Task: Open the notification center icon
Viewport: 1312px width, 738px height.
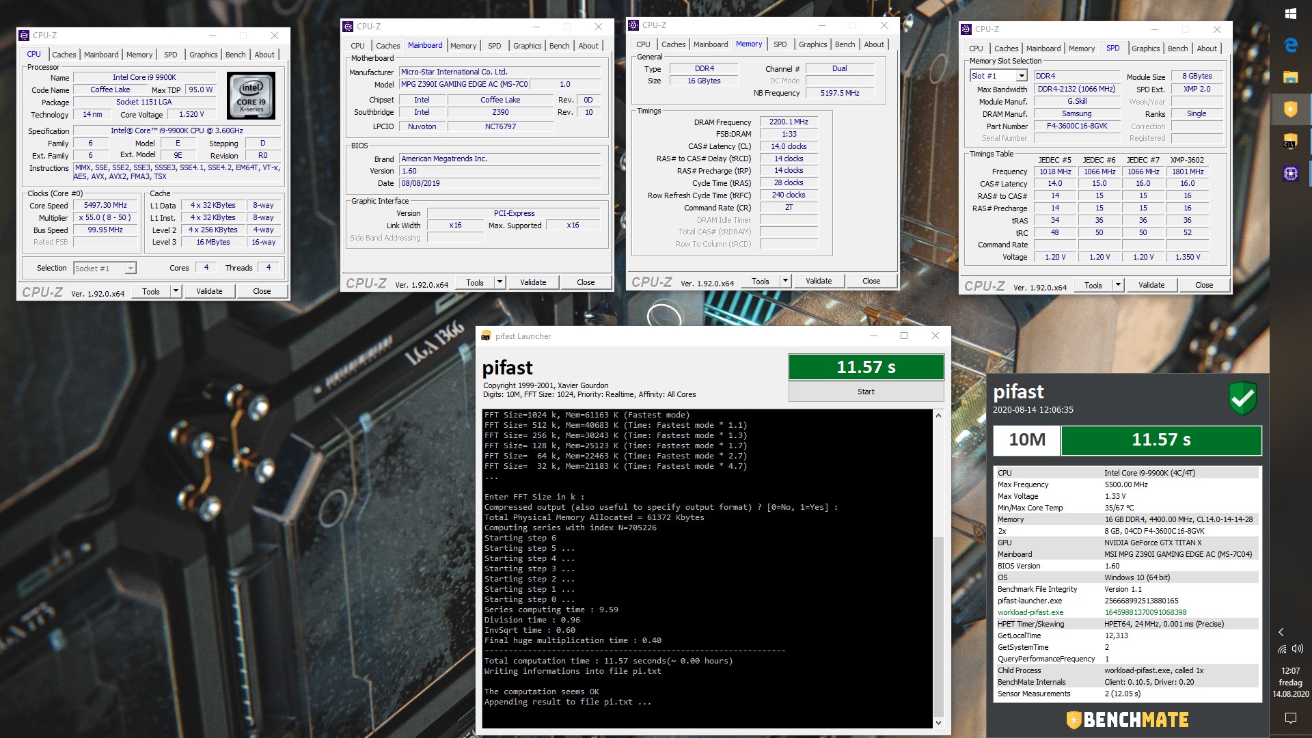Action: point(1291,717)
